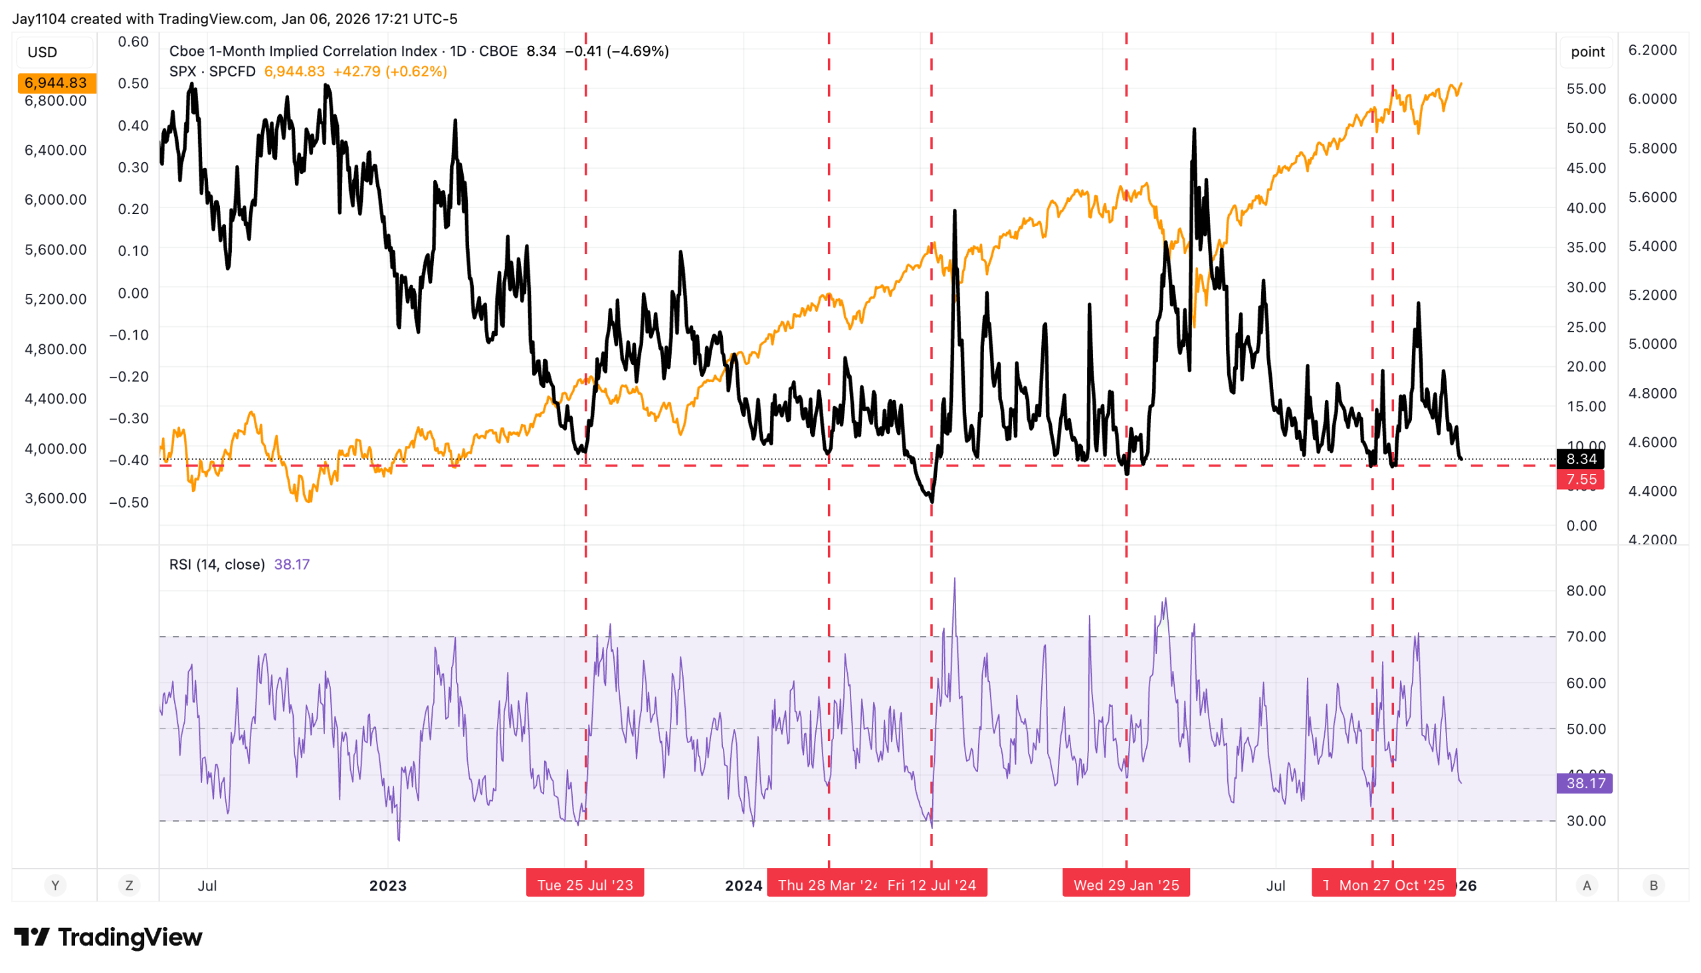Click the Mon 27 Oct '25 date marker
Screen dimensions: 1701x973
1392,885
